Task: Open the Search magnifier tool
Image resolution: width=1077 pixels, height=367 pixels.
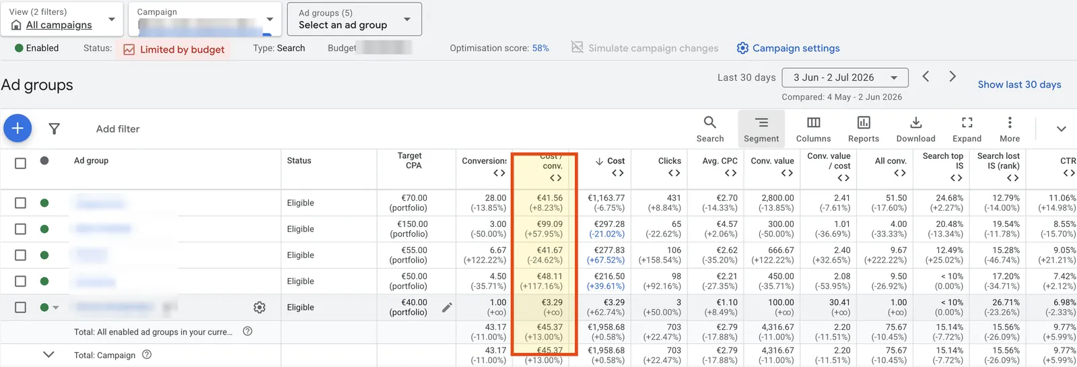Action: tap(710, 129)
